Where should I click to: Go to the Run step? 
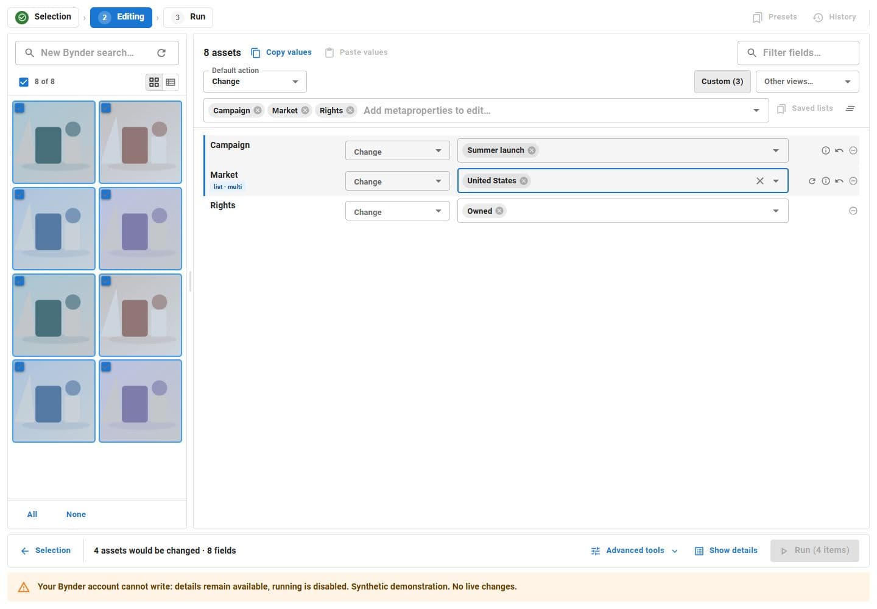[188, 17]
